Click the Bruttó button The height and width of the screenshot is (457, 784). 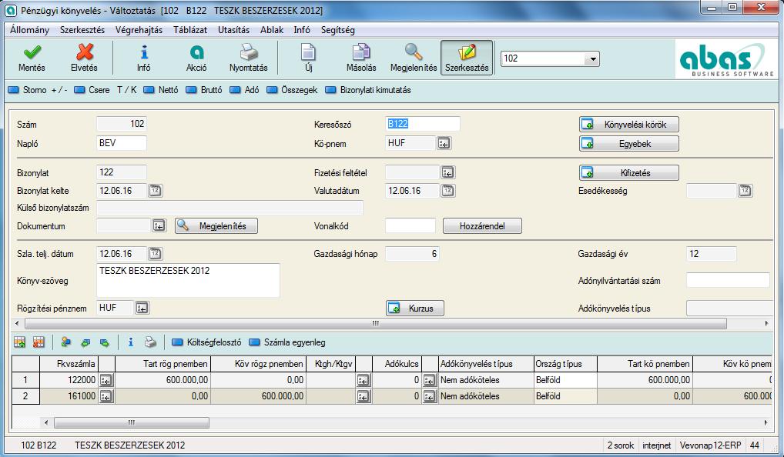(x=204, y=90)
